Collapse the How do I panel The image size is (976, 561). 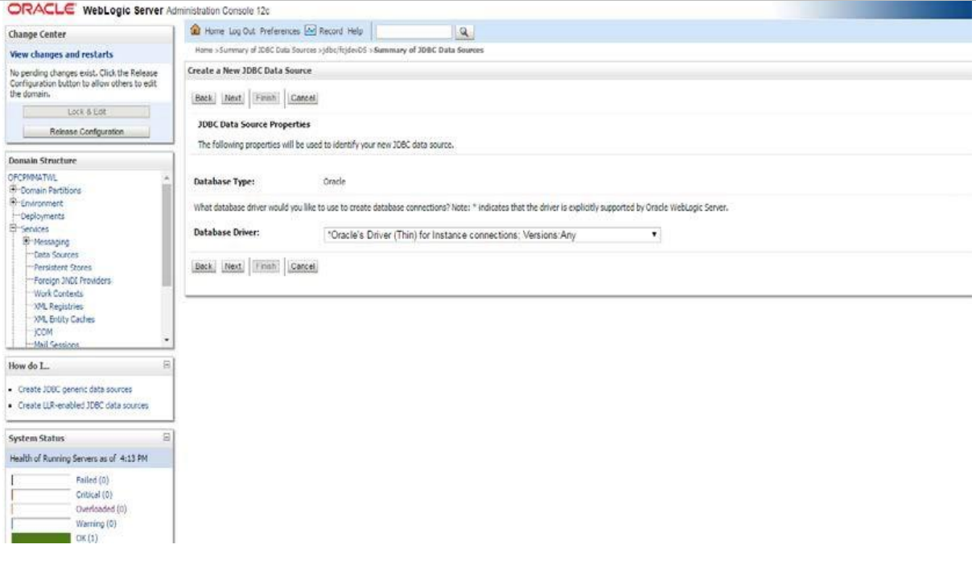[x=167, y=365]
